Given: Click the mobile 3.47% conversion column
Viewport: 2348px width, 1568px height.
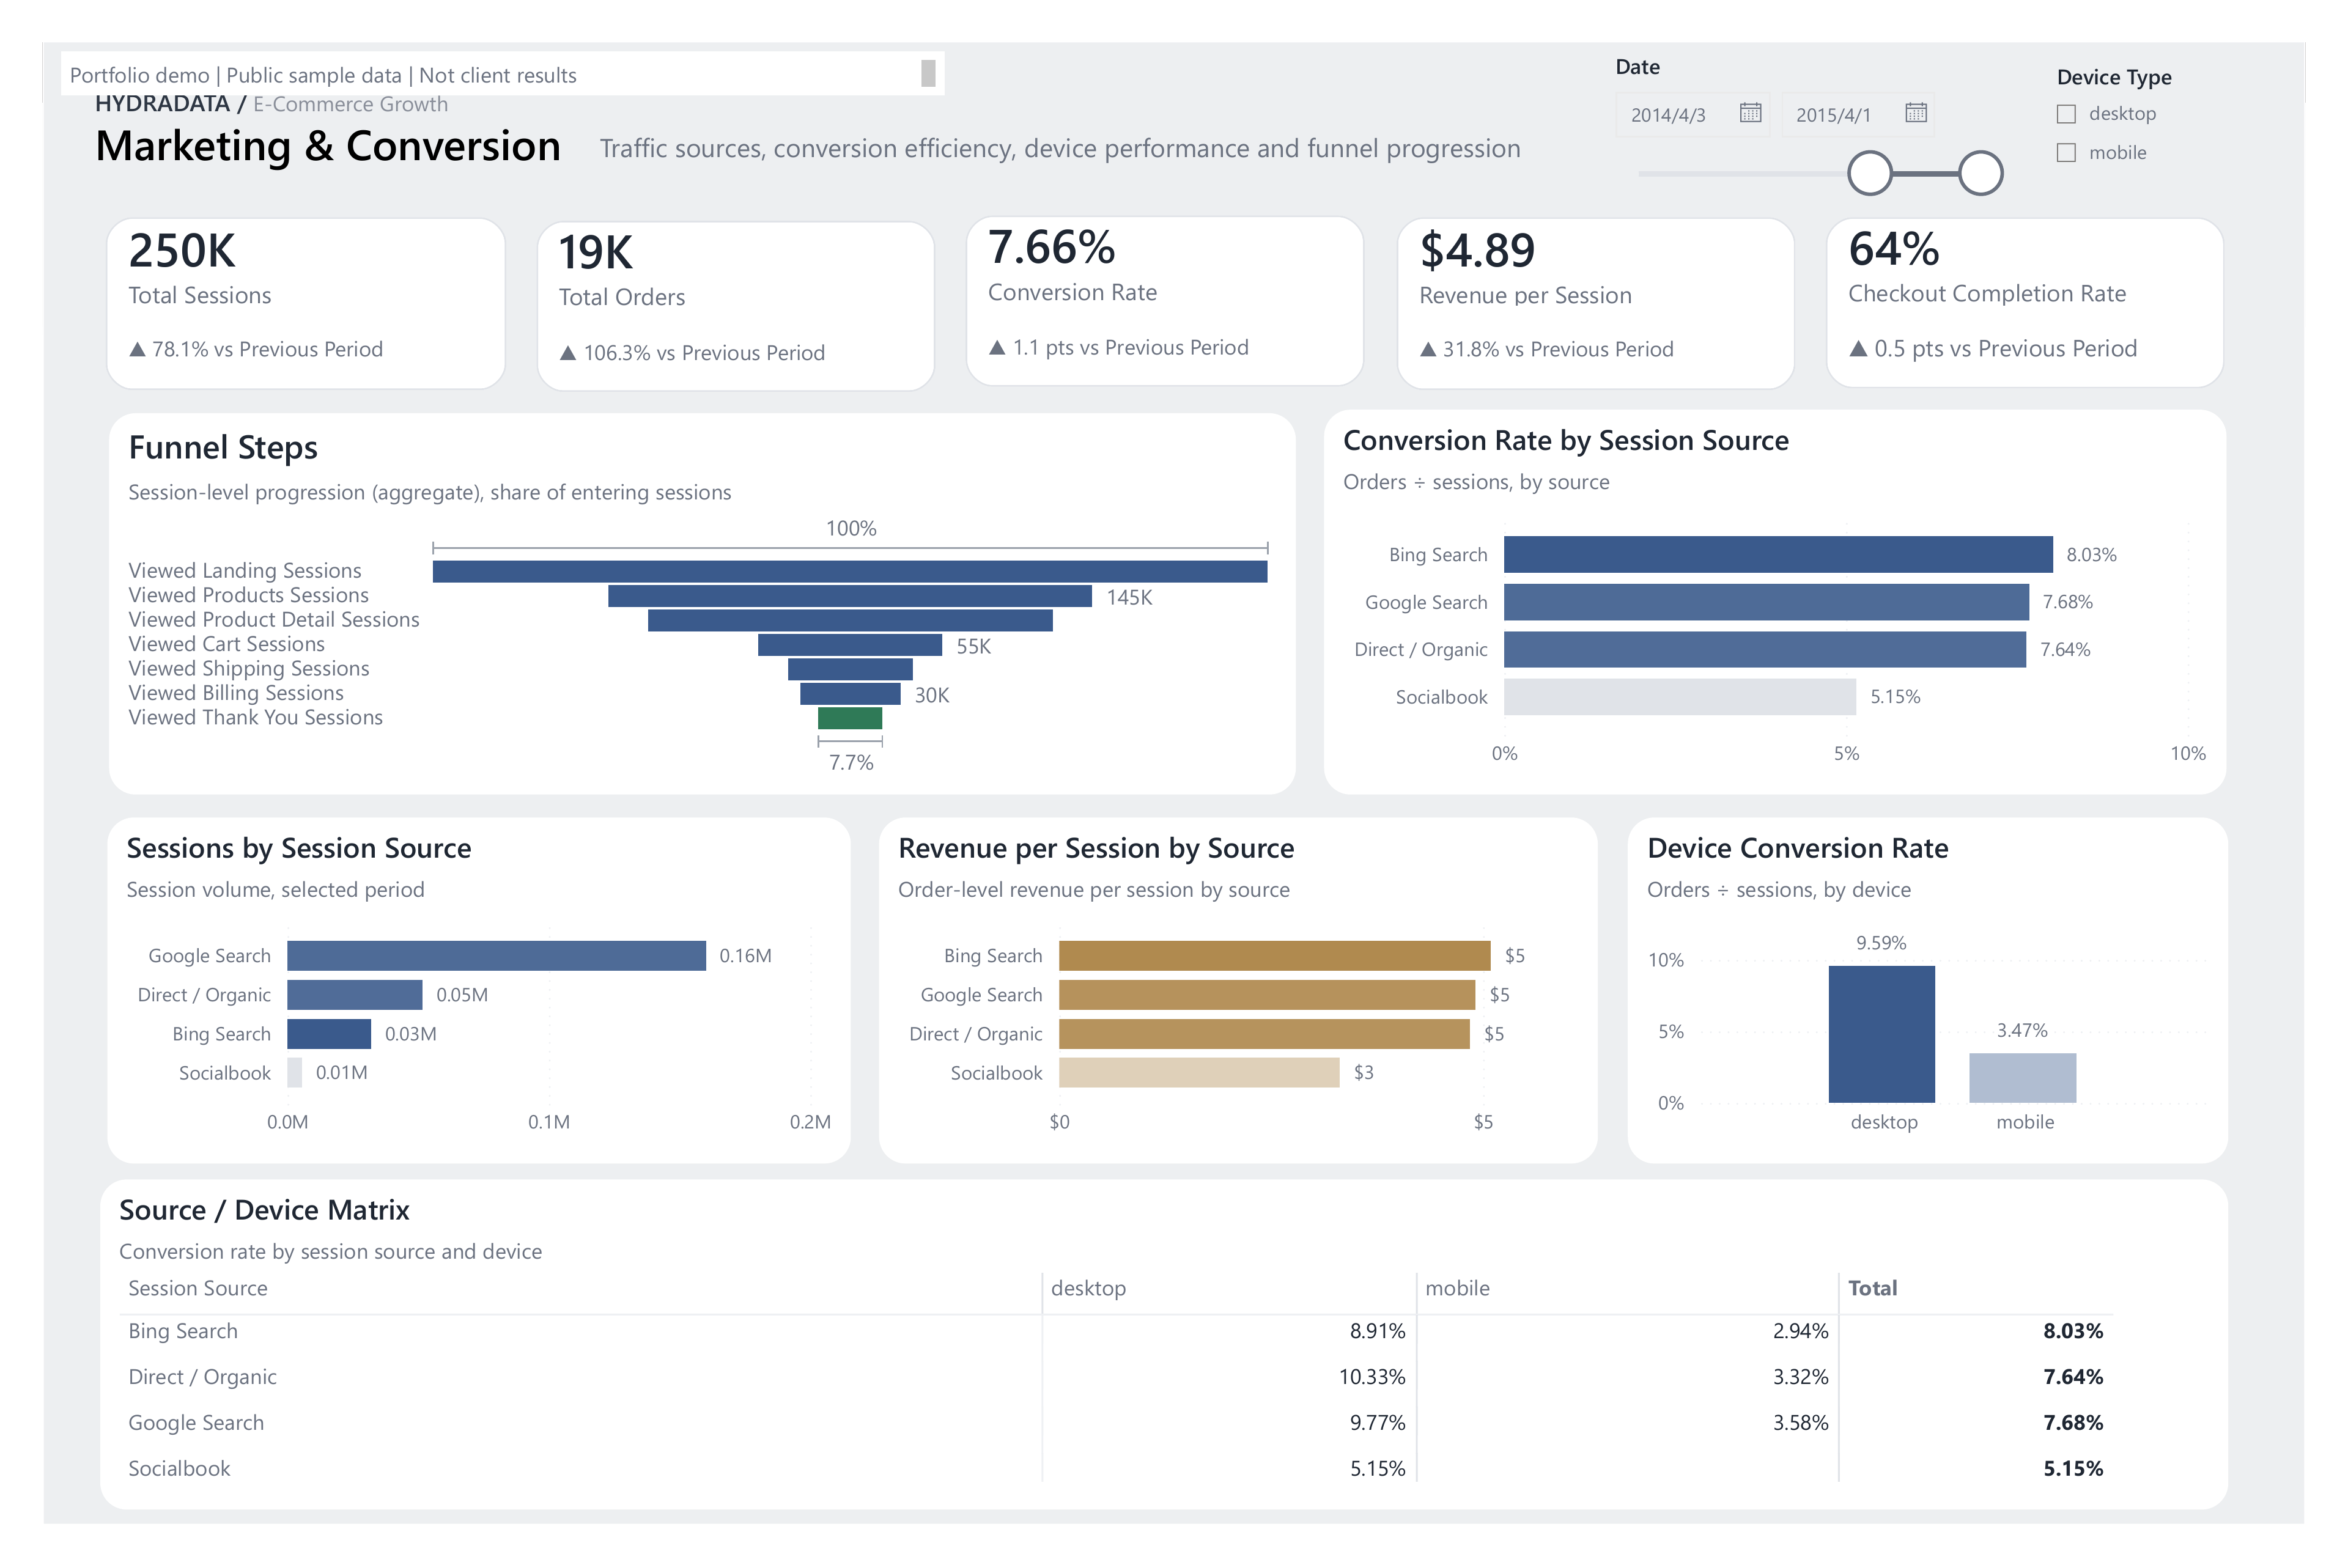Looking at the screenshot, I should pos(2023,1078).
